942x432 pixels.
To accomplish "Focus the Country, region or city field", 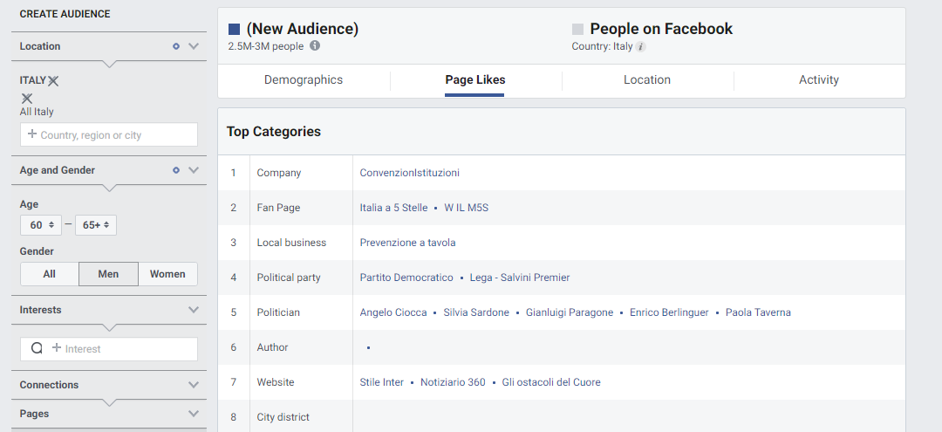I will (x=109, y=134).
